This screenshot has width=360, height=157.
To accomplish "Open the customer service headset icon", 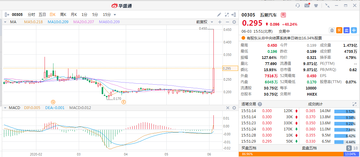I will pyautogui.click(x=298, y=5).
